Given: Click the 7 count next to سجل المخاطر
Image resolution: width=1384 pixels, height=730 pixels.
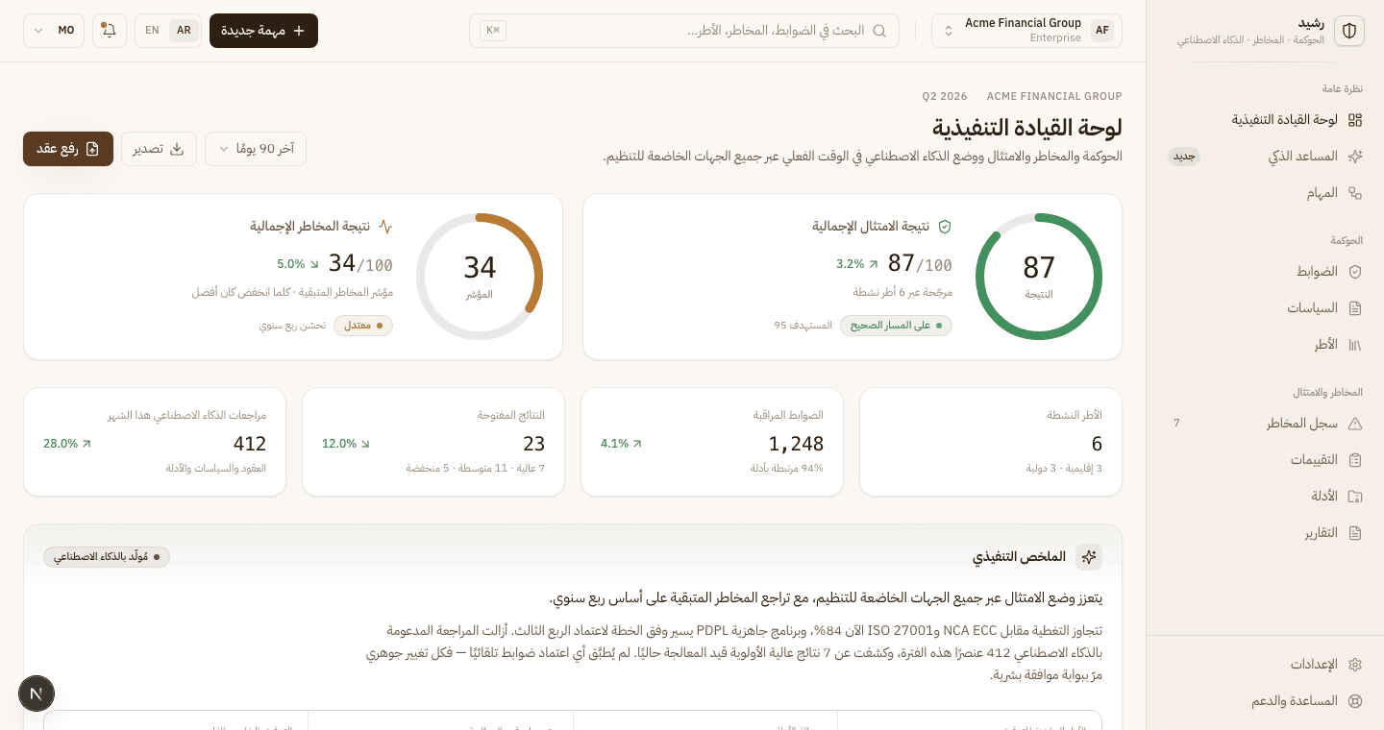Looking at the screenshot, I should pyautogui.click(x=1176, y=424).
